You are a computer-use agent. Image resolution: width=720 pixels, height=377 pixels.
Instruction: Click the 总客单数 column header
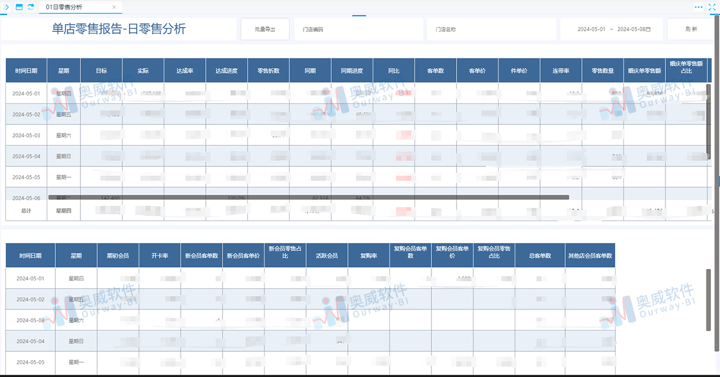[540, 255]
